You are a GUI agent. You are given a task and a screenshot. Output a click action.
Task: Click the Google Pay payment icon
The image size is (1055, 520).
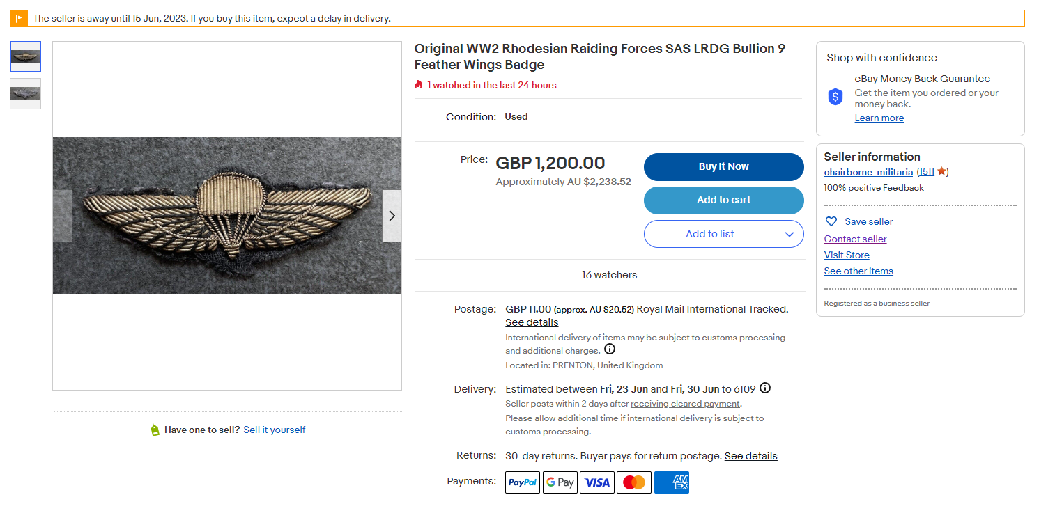(x=560, y=482)
